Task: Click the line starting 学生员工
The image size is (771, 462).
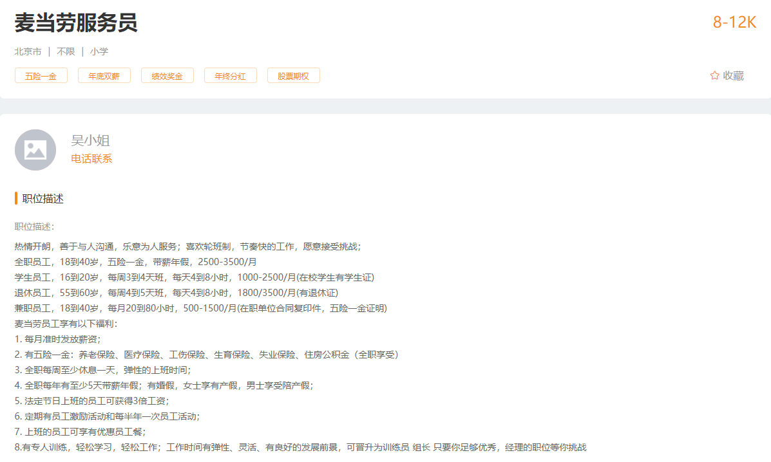Action: point(195,277)
